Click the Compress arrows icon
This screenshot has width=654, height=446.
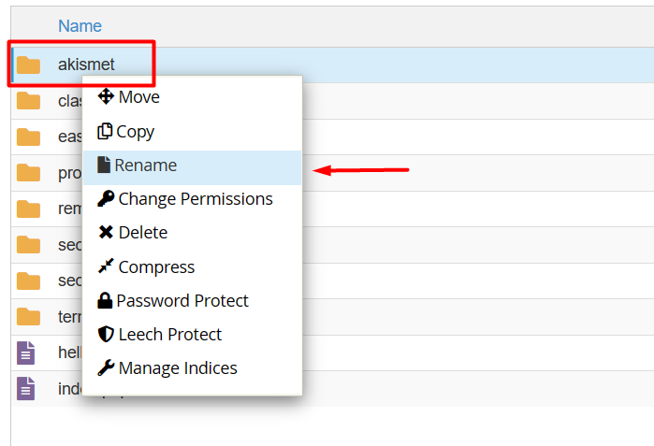point(106,266)
